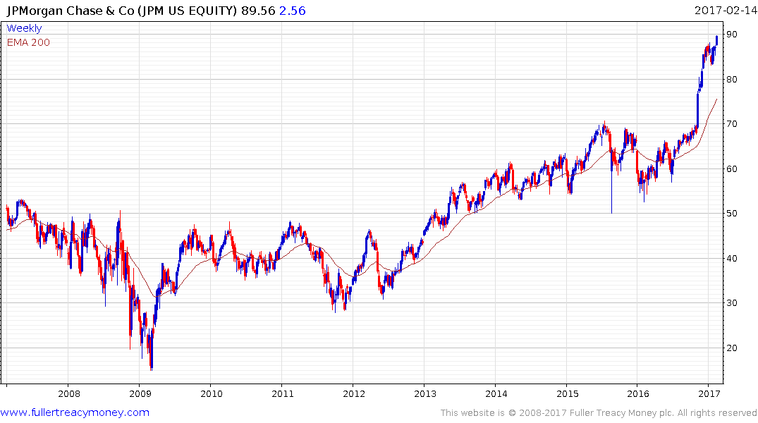
Task: Click the 30 price axis label
Action: 732,302
